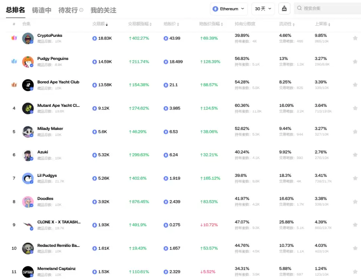The height and width of the screenshot is (280, 361).
Task: Toggle the favorite star for Milady Maker
Action: pyautogui.click(x=355, y=131)
